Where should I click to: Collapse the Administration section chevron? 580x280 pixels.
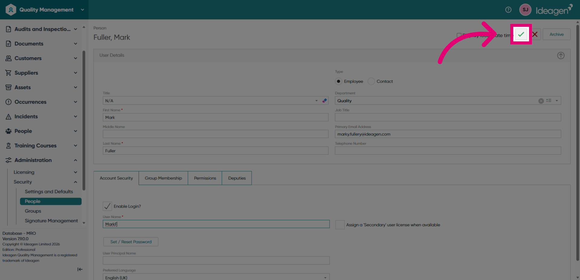point(76,160)
